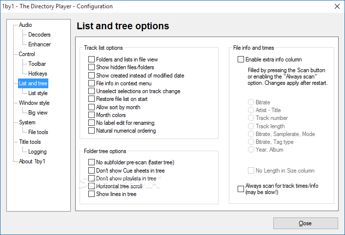Enable No label edit for renaming

(92, 123)
